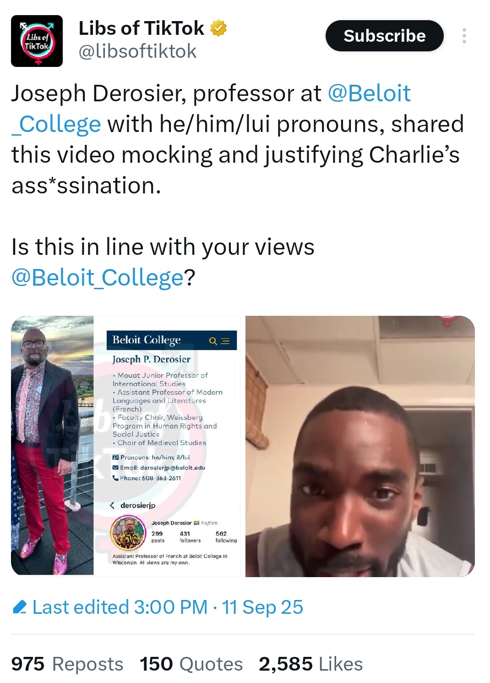
Task: Click the back chevron beside derosierjp
Action: (x=112, y=505)
